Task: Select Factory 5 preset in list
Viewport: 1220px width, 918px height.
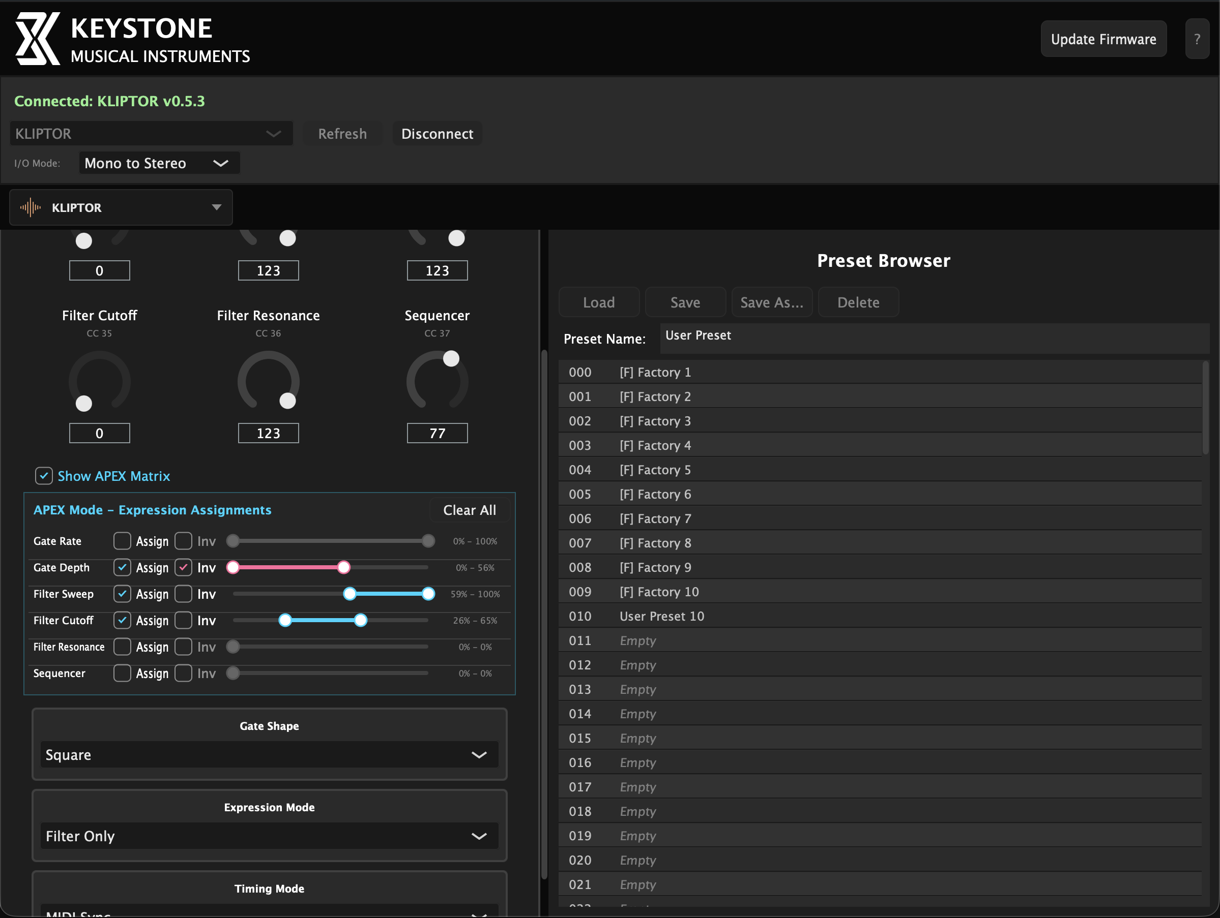Action: (x=655, y=470)
